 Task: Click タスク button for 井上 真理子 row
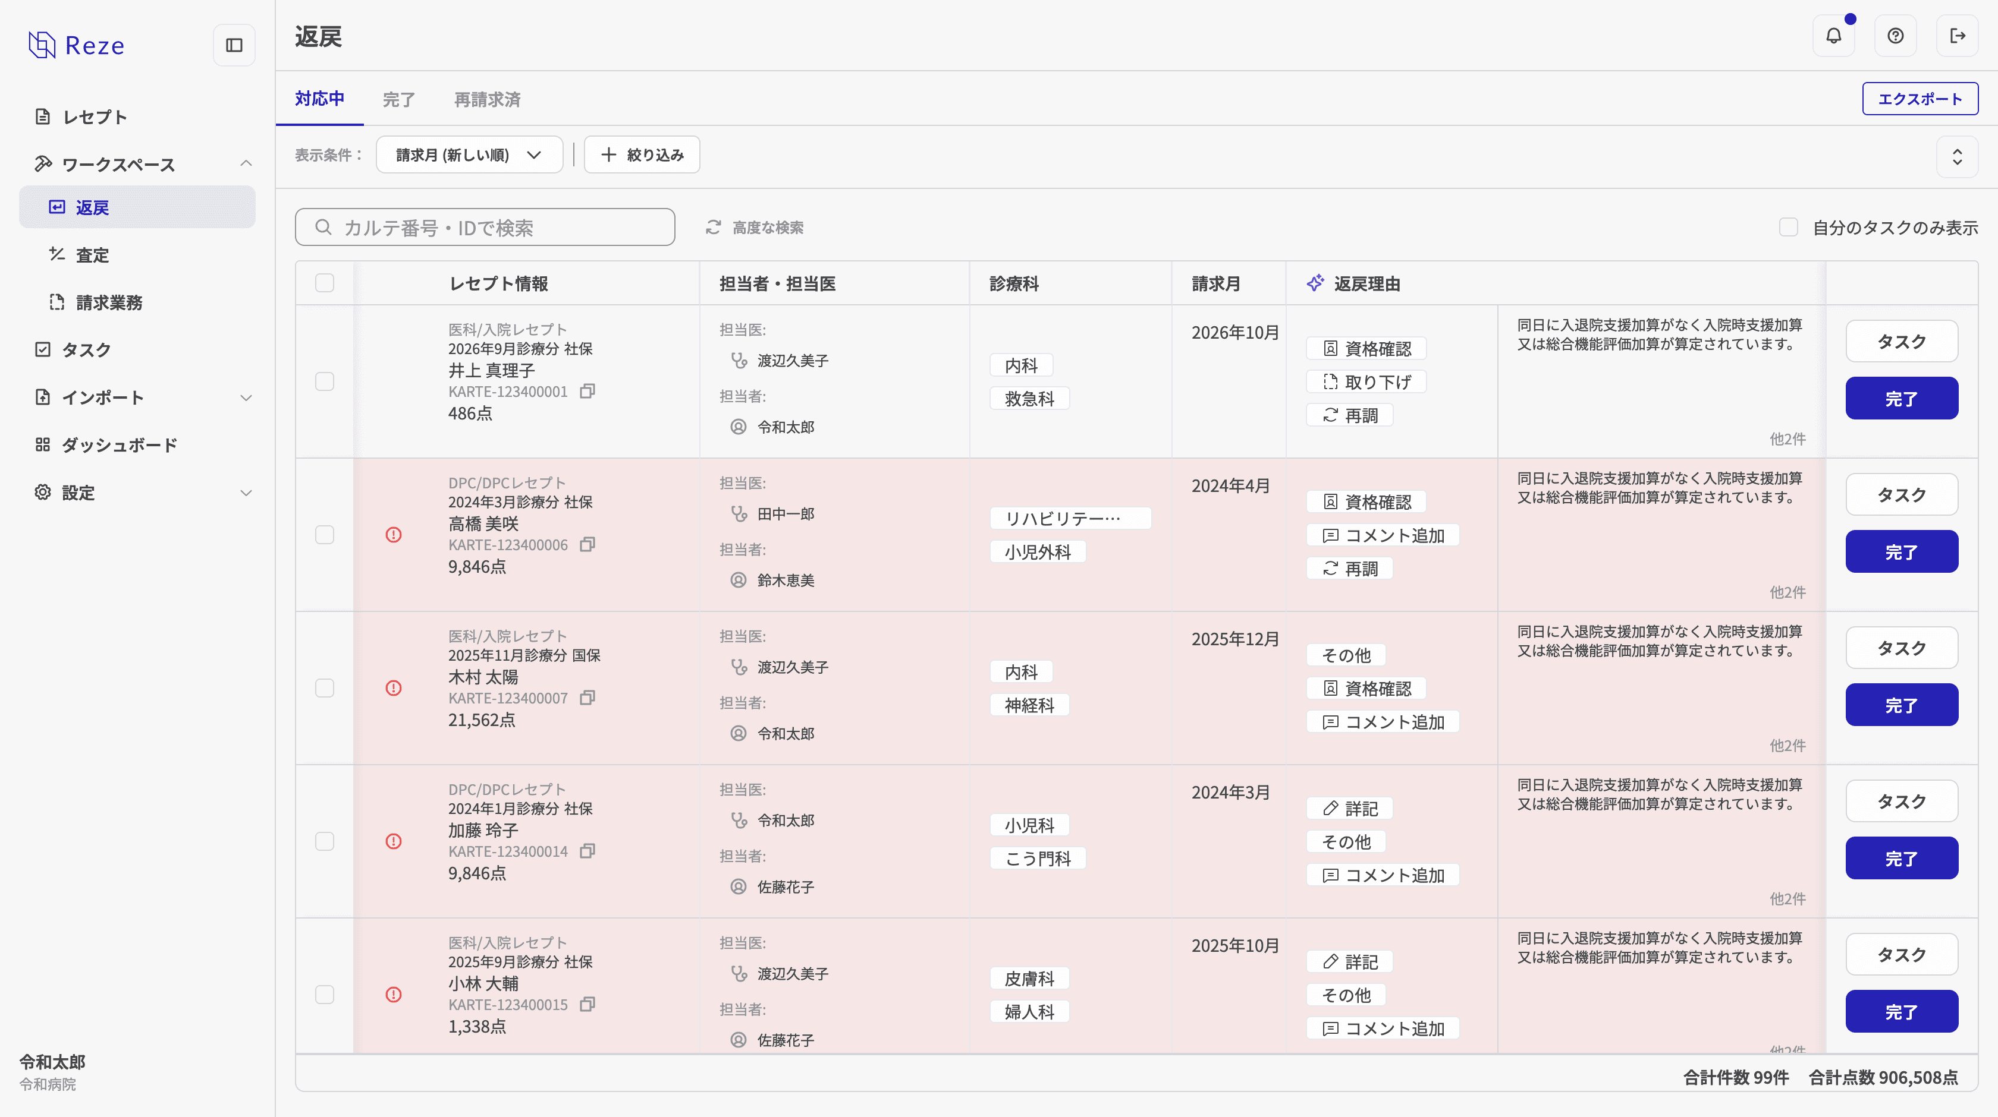(1902, 341)
